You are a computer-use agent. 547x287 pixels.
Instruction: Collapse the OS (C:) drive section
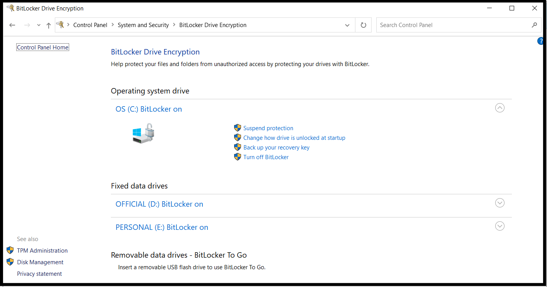click(x=499, y=108)
